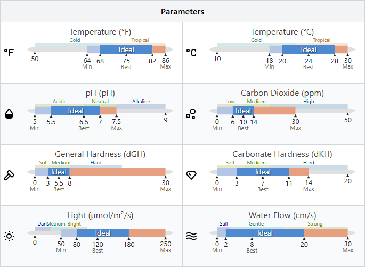Click the Light sun icon

(9, 236)
